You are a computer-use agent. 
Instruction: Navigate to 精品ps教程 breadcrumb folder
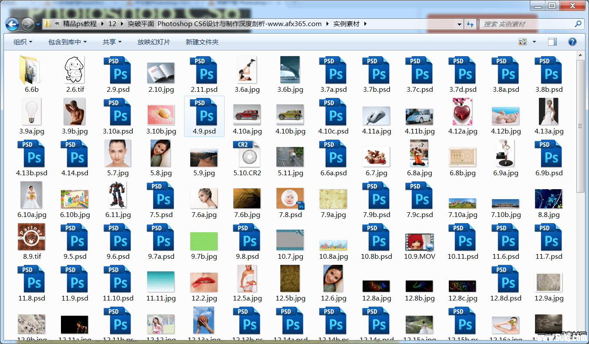coord(80,24)
